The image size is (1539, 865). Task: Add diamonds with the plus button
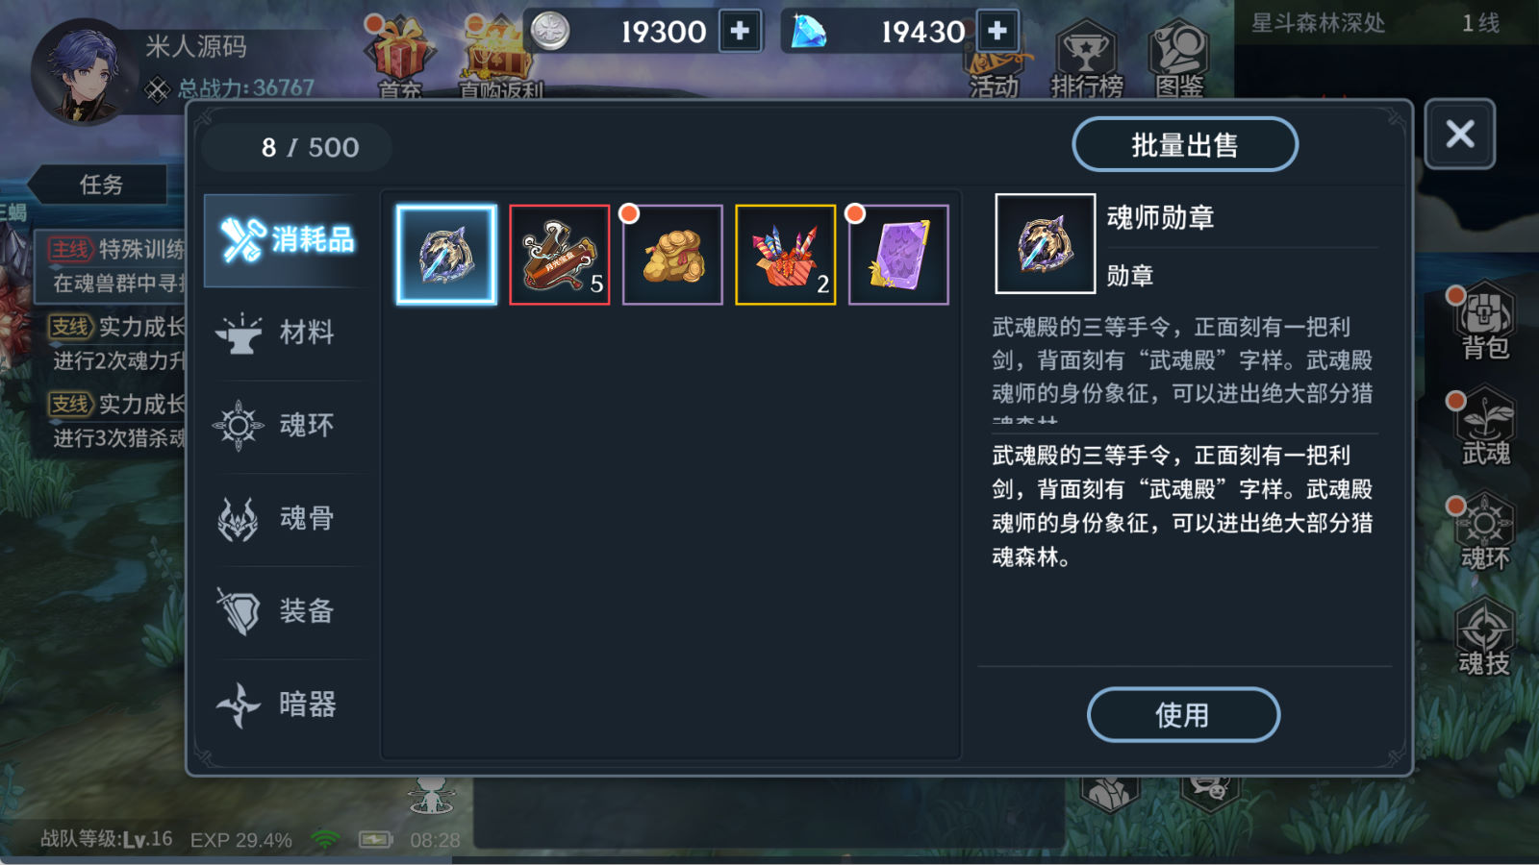997,32
